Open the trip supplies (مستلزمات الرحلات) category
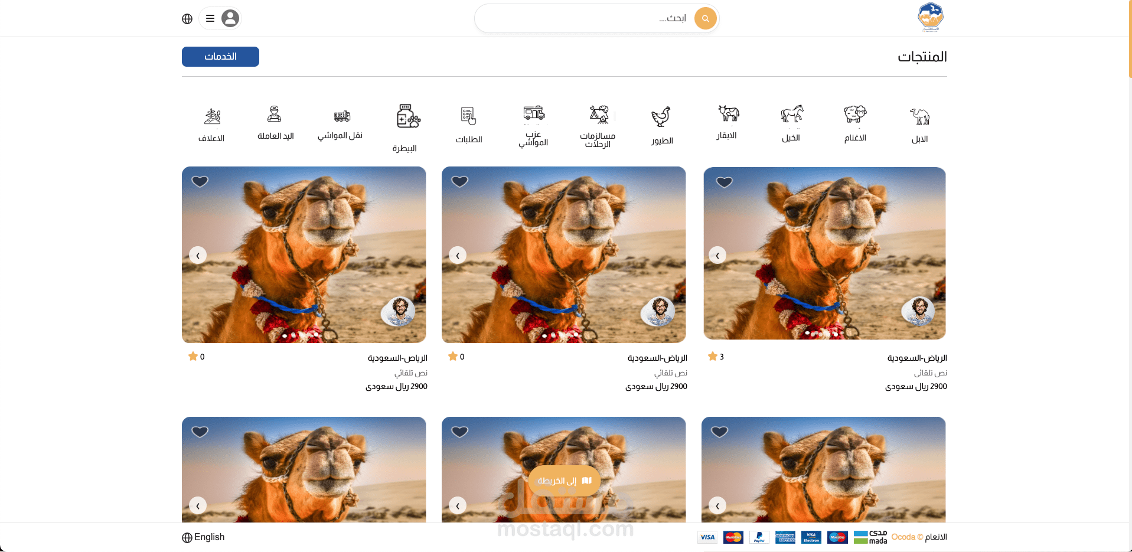 point(598,126)
